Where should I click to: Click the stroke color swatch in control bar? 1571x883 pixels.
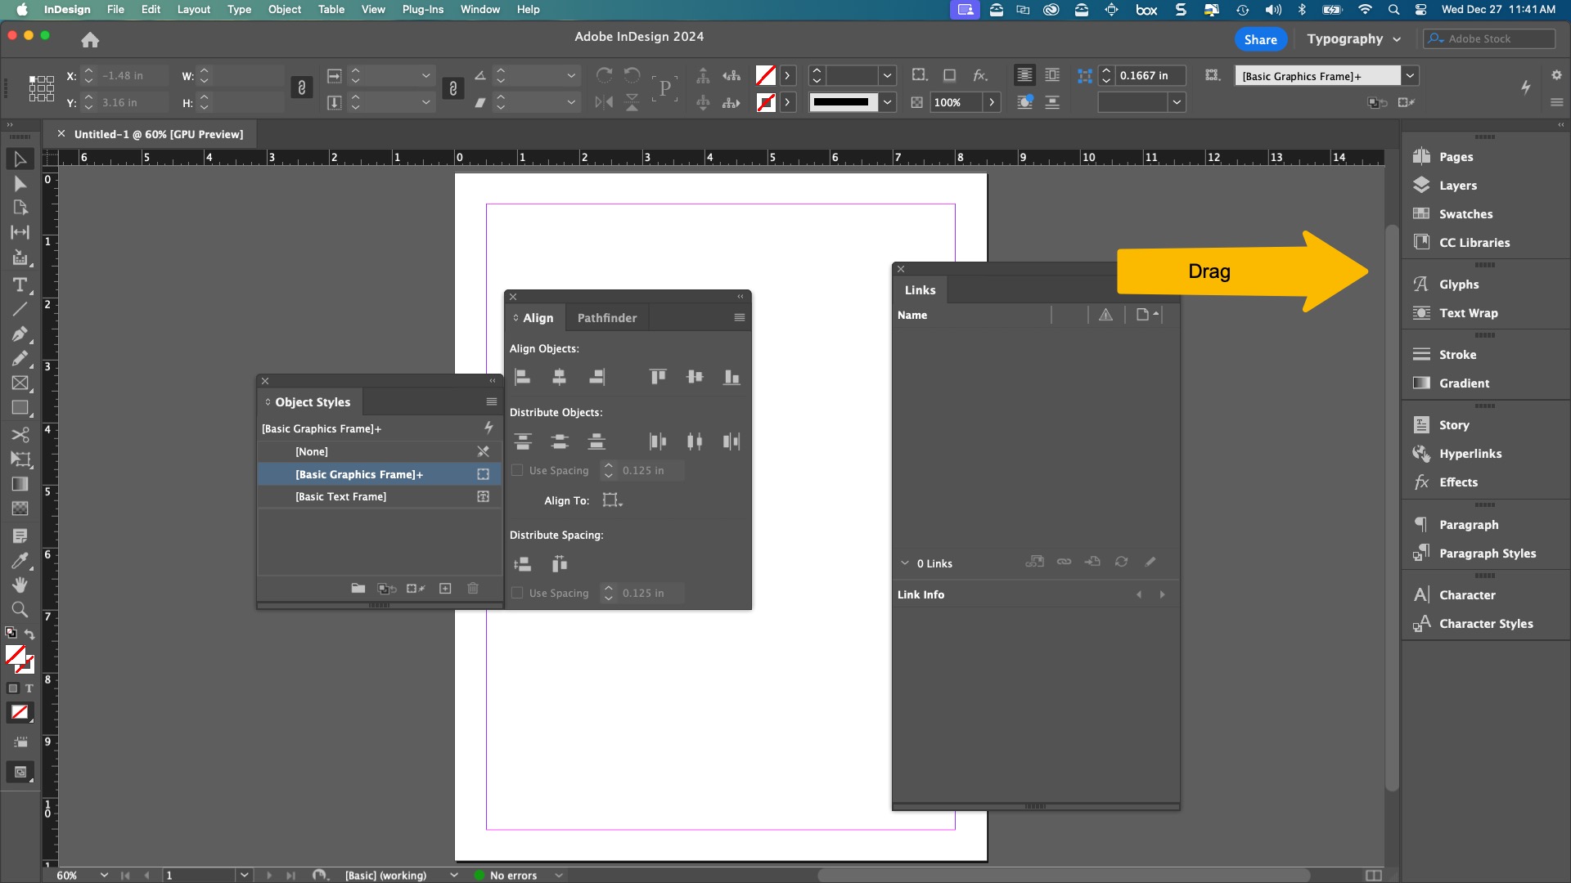click(766, 103)
